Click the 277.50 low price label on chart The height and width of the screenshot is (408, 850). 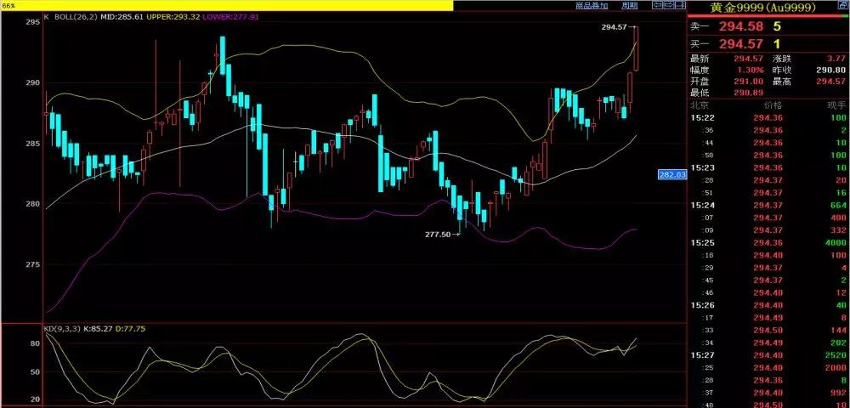437,234
